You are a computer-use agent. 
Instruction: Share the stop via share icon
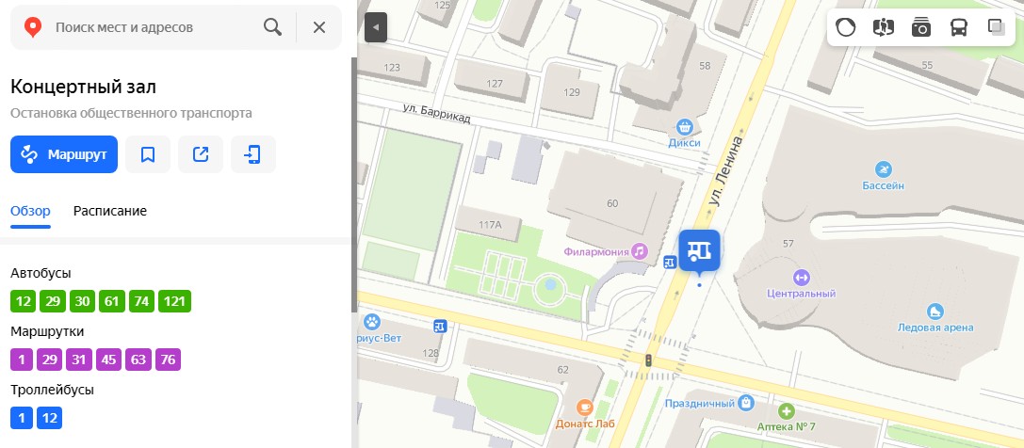coord(201,154)
